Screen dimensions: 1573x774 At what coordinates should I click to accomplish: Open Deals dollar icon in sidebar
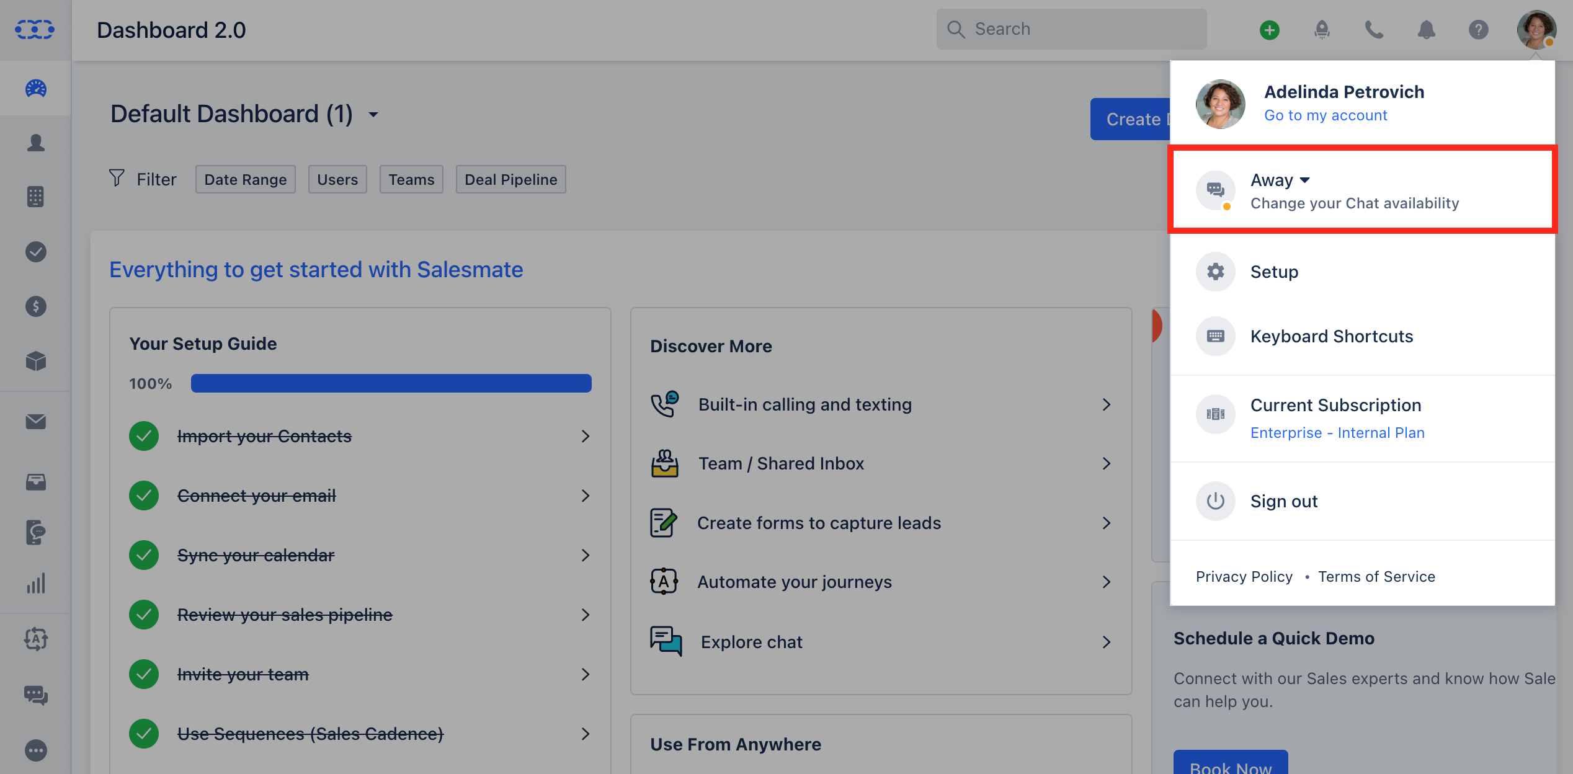coord(35,306)
